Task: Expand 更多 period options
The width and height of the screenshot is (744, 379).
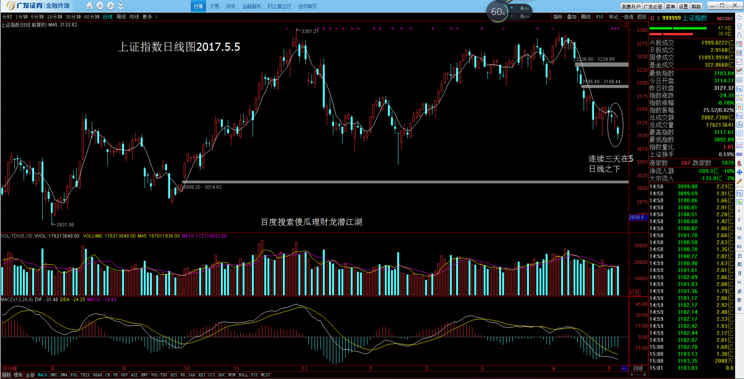Action: click(x=150, y=17)
